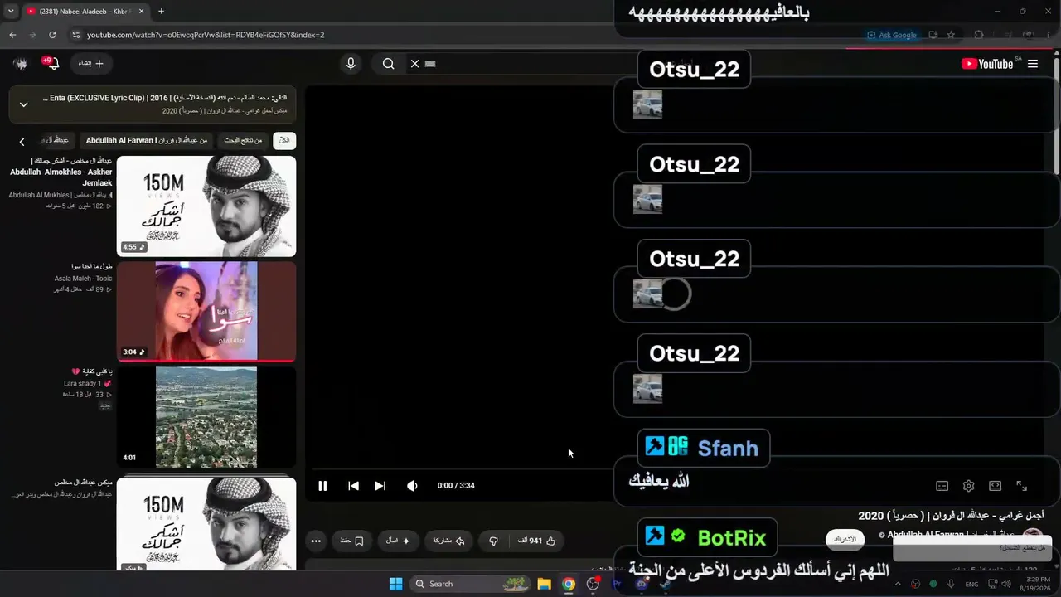
Task: Open Google Chrome from the taskbar
Action: click(x=569, y=584)
